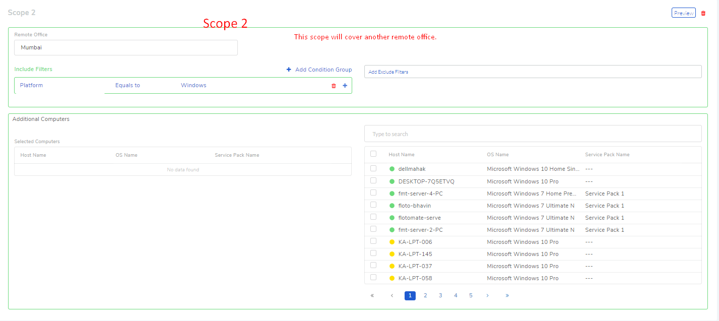
Task: Click green status dot of dellmahak
Action: click(392, 169)
